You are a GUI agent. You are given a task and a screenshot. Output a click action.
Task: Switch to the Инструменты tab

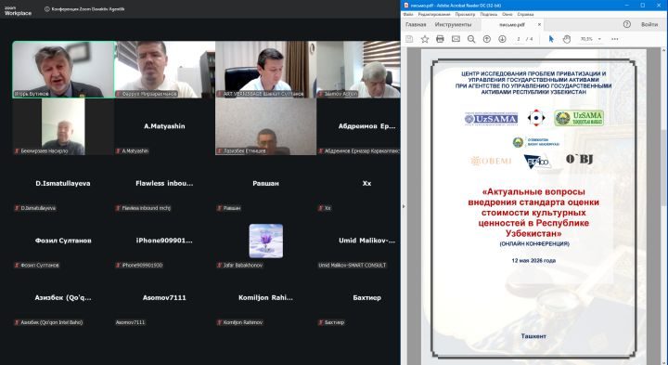[x=453, y=25]
